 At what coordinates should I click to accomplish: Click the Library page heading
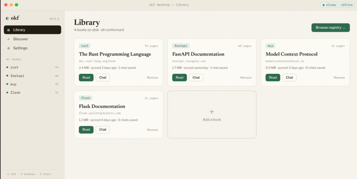tap(87, 22)
